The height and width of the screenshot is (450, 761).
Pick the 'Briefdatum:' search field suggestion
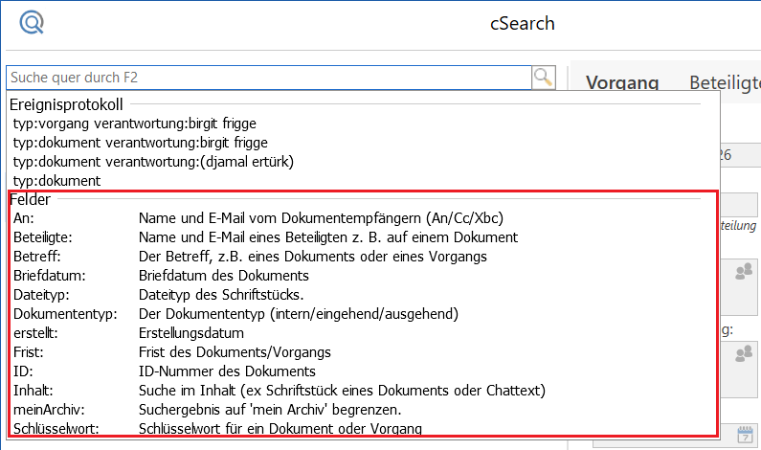[x=364, y=276]
